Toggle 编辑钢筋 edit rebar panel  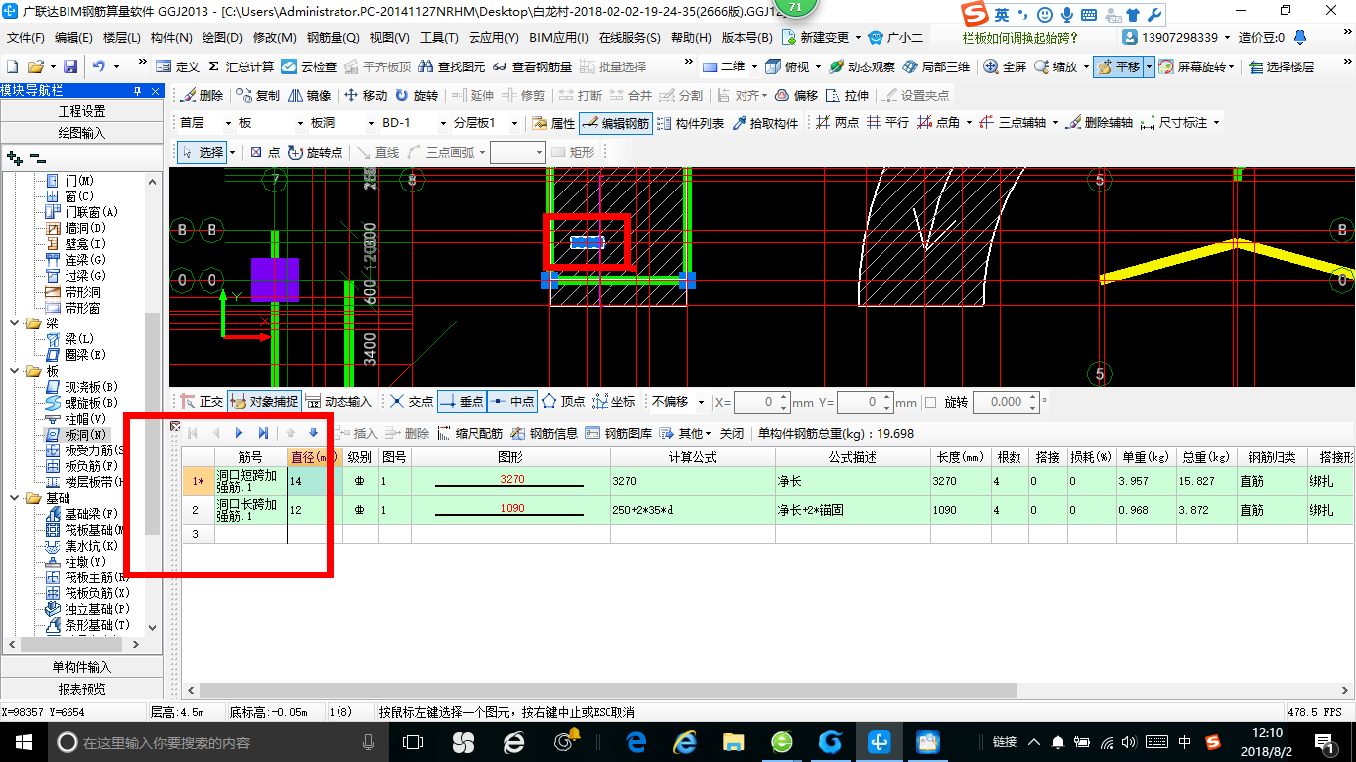[615, 123]
